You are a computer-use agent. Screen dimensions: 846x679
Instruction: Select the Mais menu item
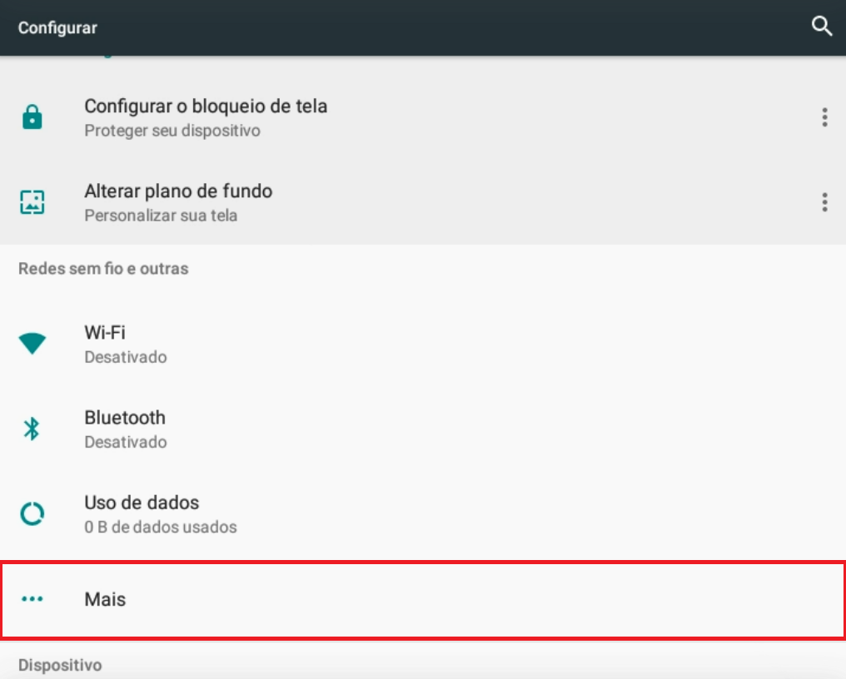[423, 600]
